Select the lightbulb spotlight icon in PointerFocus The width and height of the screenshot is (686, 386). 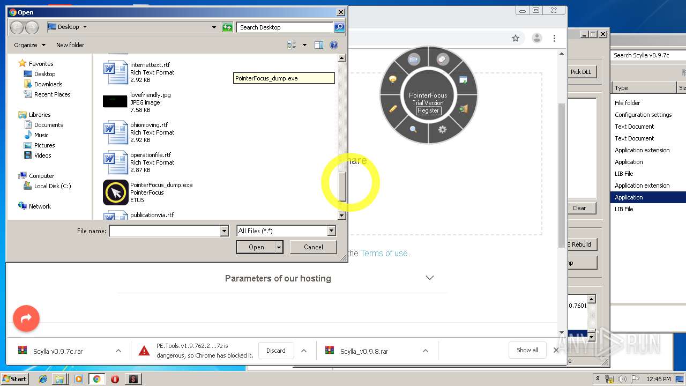click(392, 79)
